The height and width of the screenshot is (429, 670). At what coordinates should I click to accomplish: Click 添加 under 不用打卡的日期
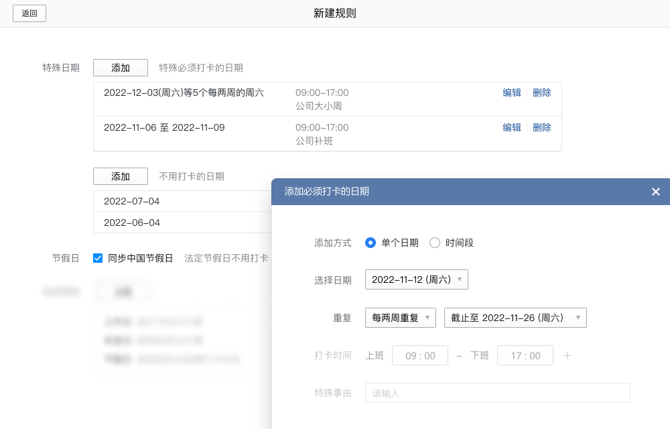(x=120, y=176)
